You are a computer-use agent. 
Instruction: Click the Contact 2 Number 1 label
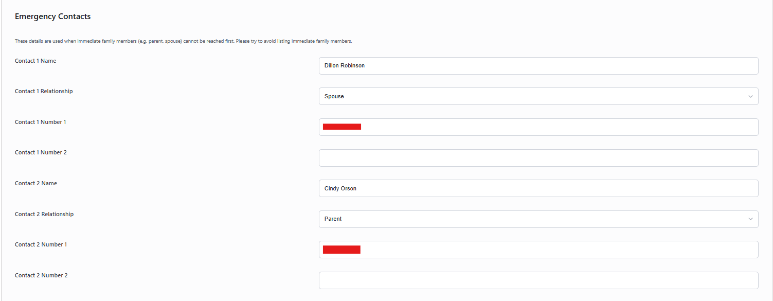coord(41,244)
